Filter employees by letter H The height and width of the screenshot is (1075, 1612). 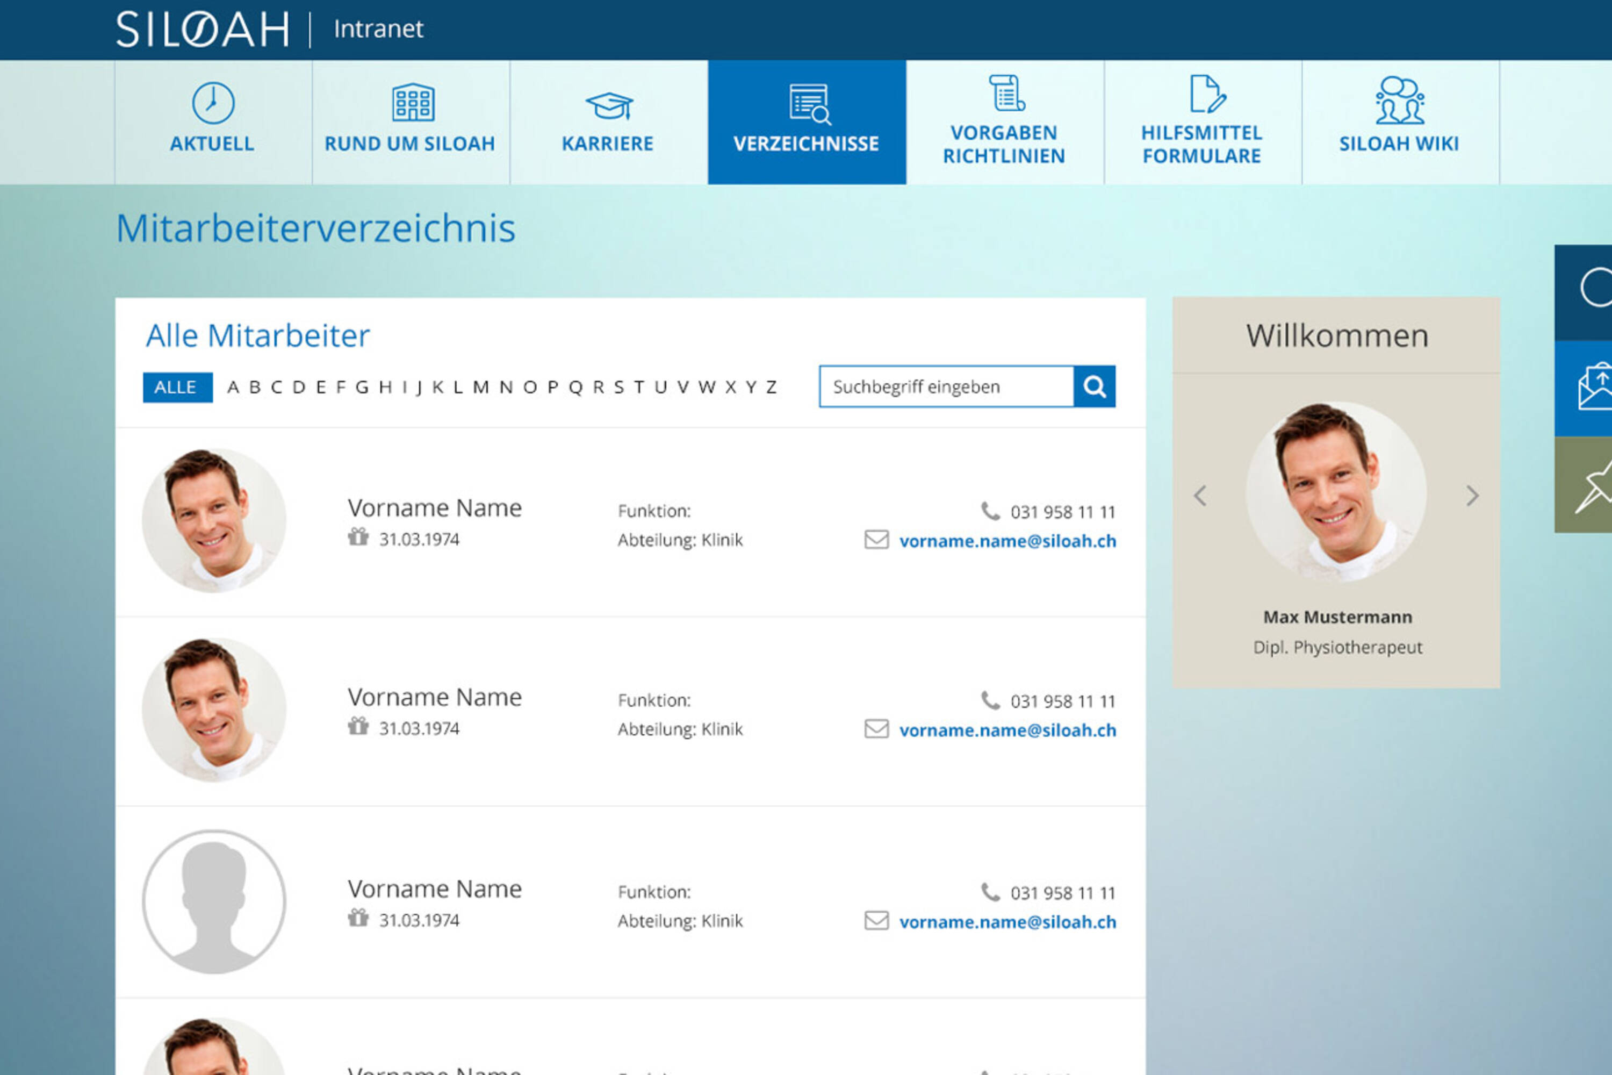pos(386,388)
